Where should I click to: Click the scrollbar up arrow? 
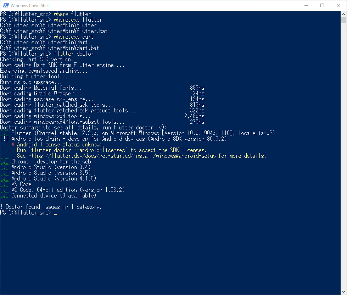tap(343, 14)
